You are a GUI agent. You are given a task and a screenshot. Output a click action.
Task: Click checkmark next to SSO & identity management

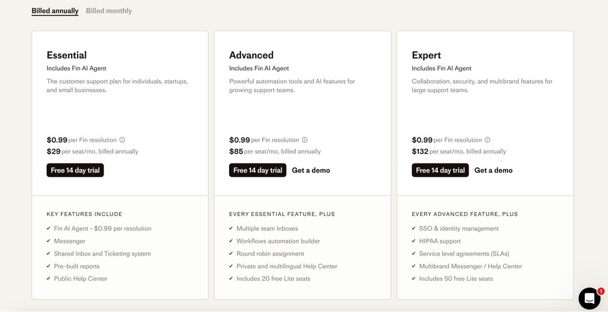pos(414,229)
